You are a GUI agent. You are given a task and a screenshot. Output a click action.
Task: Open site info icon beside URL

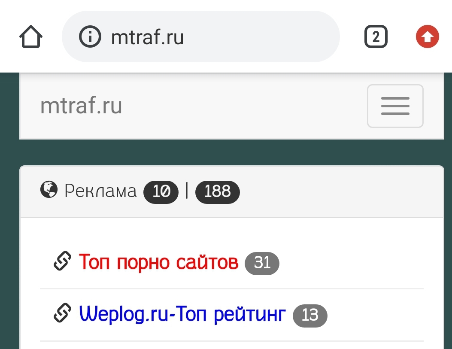[89, 37]
